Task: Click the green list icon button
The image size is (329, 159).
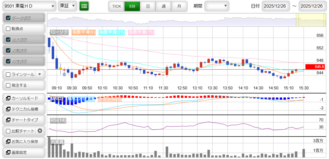Action: click(84, 6)
